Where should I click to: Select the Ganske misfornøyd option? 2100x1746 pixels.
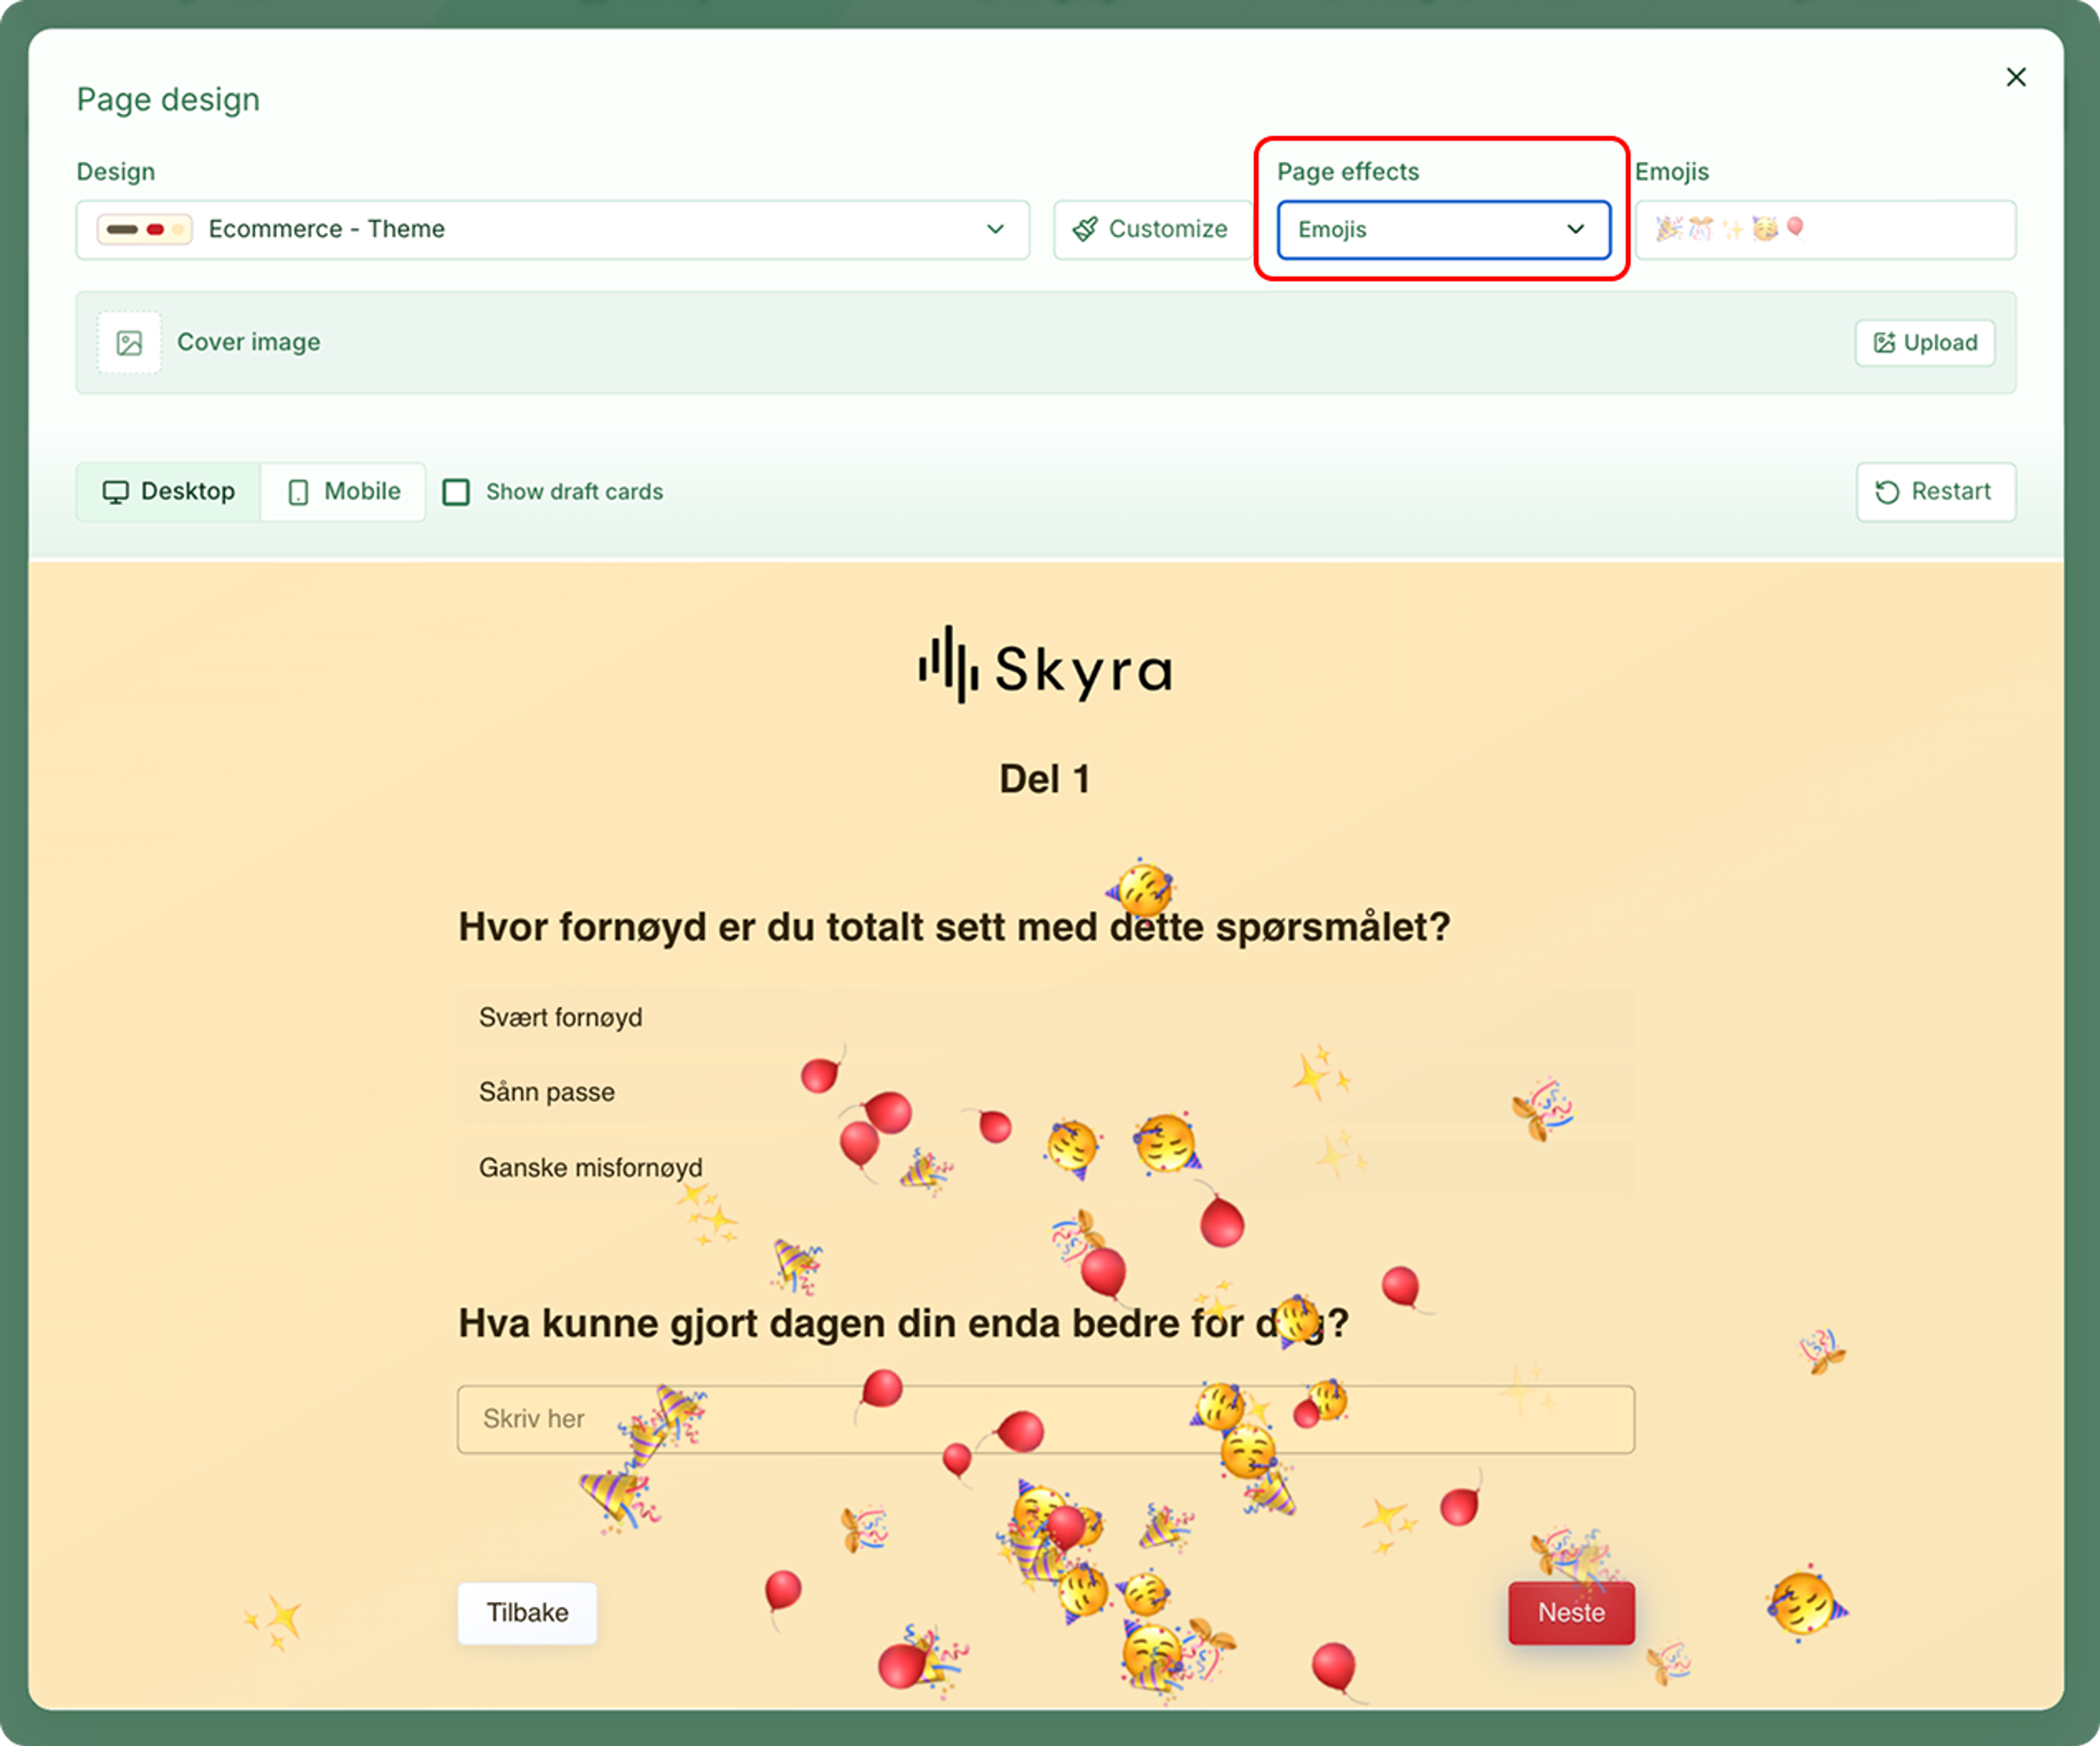click(x=1045, y=1167)
